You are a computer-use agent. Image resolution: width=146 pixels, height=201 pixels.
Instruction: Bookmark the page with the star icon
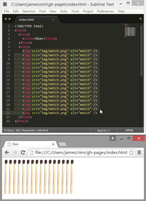[131, 153]
